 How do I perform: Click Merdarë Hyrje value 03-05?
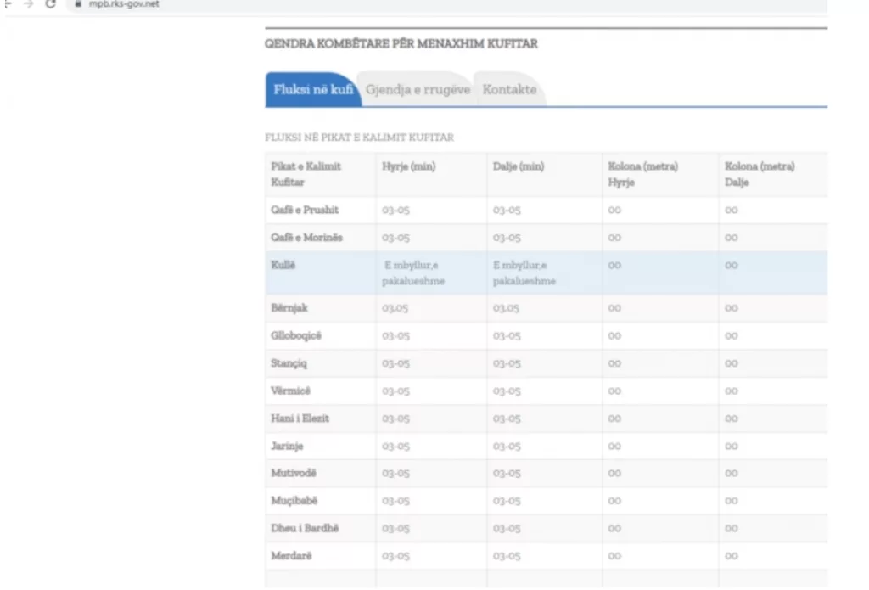click(x=395, y=556)
